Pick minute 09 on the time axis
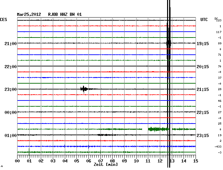223x170 pixels. tap(124, 161)
